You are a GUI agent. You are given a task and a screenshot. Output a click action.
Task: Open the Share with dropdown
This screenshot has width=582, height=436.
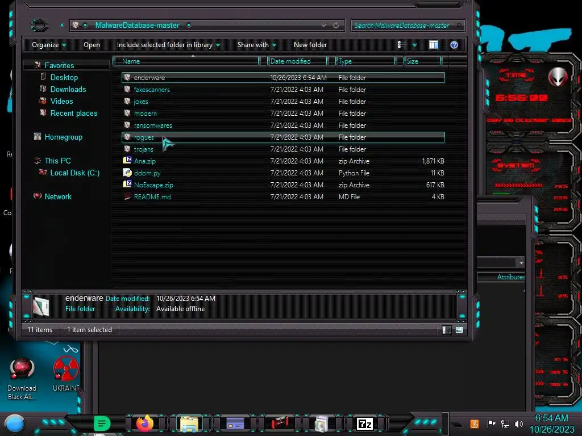click(x=257, y=45)
